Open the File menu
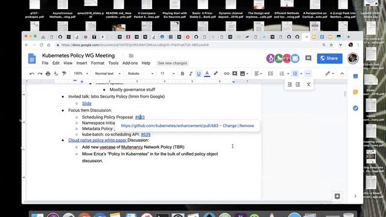Image resolution: width=386 pixels, height=217 pixels. (x=45, y=63)
